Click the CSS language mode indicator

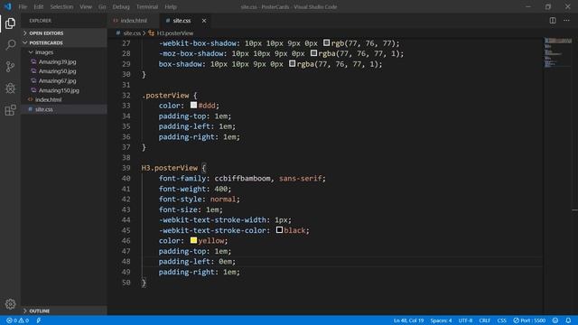click(x=502, y=320)
